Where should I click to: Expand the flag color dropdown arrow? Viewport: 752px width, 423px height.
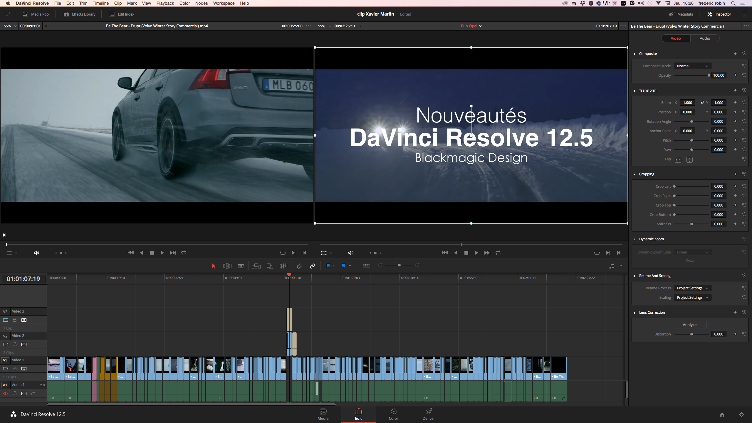(x=334, y=266)
